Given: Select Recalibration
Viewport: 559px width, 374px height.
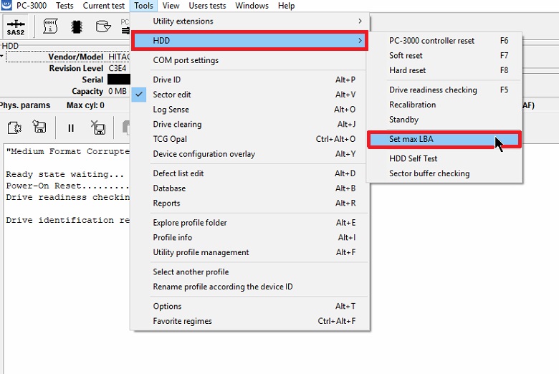Looking at the screenshot, I should [x=444, y=105].
